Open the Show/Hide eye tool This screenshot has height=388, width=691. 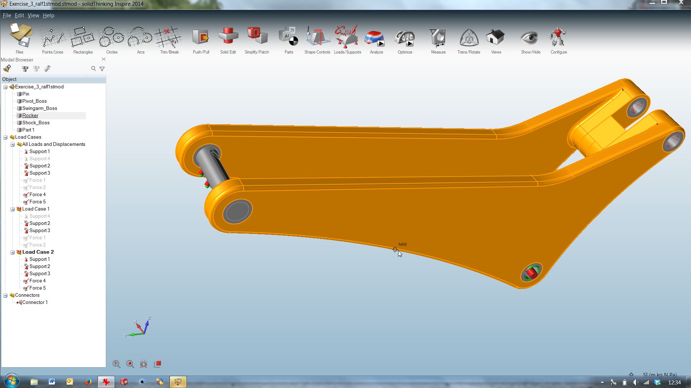pyautogui.click(x=529, y=37)
